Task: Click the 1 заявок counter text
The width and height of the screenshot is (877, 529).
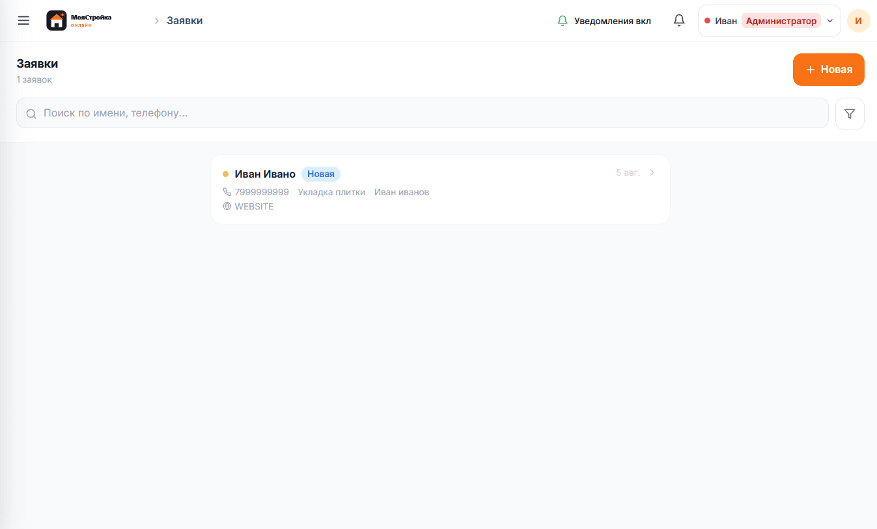Action: (x=35, y=80)
